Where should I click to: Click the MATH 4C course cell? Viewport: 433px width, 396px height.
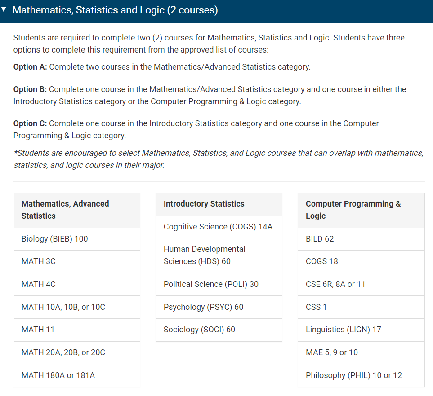point(77,284)
